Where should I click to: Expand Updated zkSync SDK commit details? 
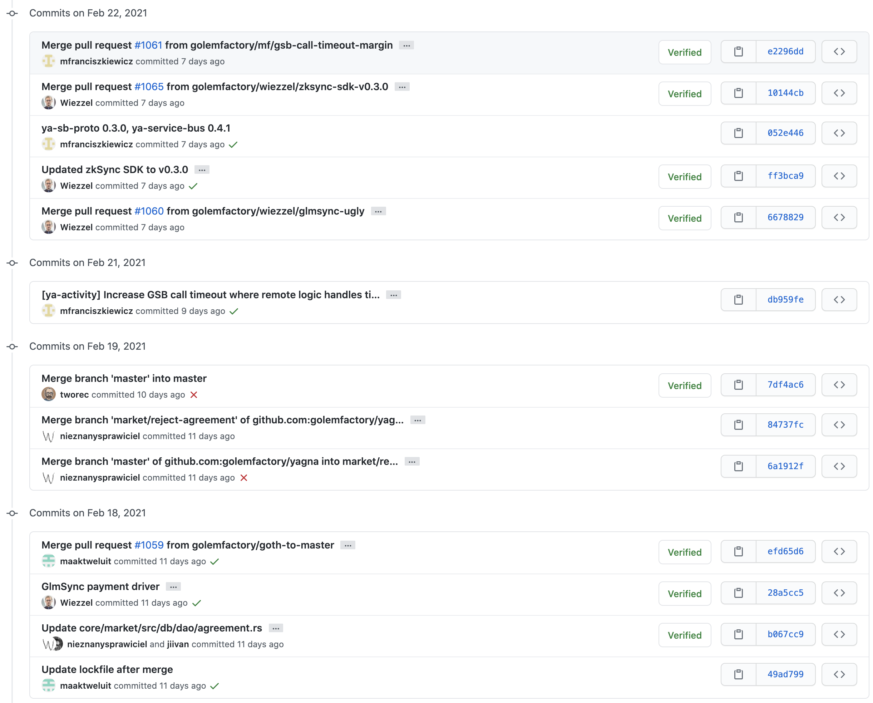pyautogui.click(x=202, y=170)
